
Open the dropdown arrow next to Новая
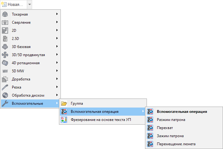click(x=29, y=5)
